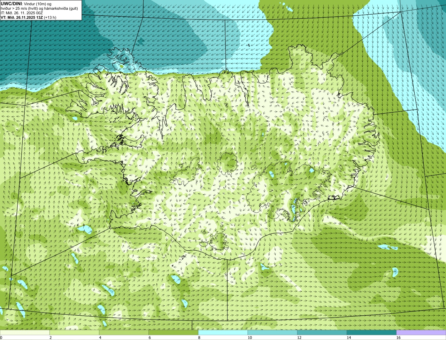Click the '14' label on the color scale

[349, 338]
